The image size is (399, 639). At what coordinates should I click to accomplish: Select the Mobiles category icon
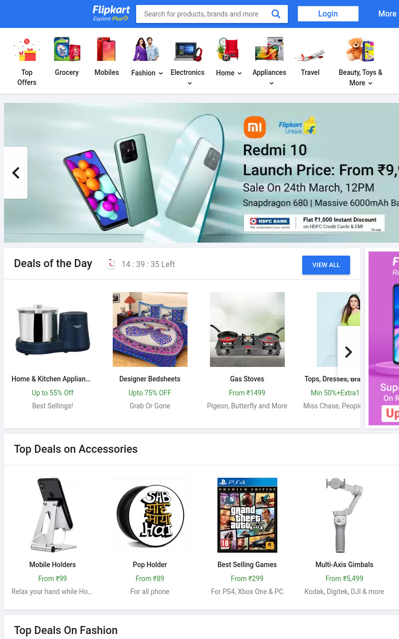107,49
